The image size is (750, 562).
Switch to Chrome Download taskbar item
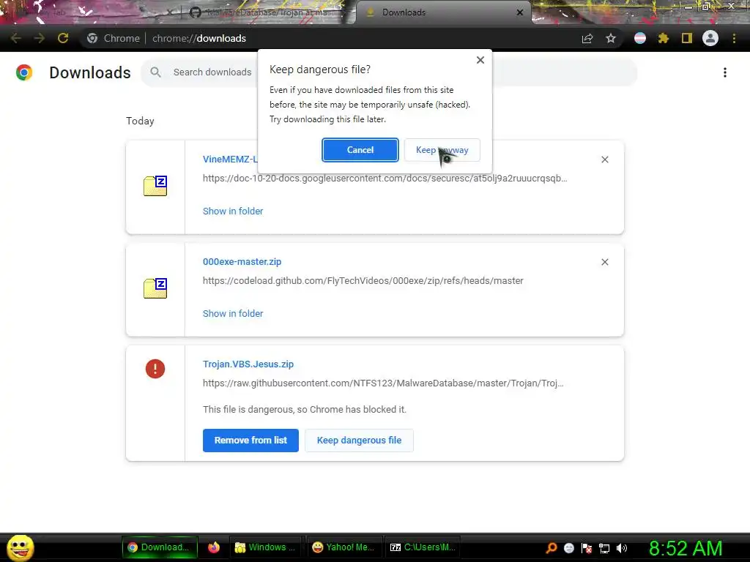(x=159, y=547)
